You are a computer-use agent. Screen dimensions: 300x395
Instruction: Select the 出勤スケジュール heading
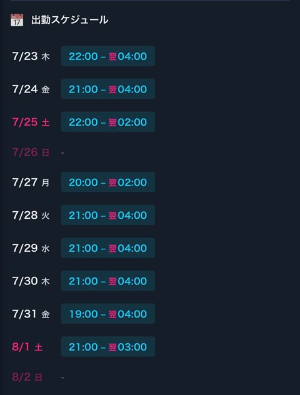tap(70, 20)
